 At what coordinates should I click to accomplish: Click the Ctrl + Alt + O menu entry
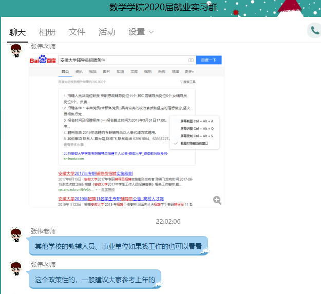click(x=197, y=129)
